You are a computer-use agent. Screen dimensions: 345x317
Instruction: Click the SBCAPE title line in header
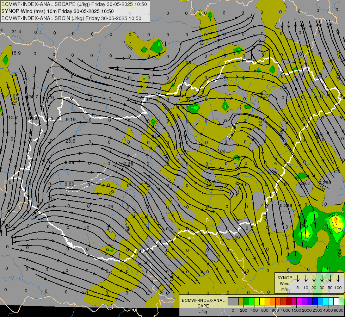point(74,4)
